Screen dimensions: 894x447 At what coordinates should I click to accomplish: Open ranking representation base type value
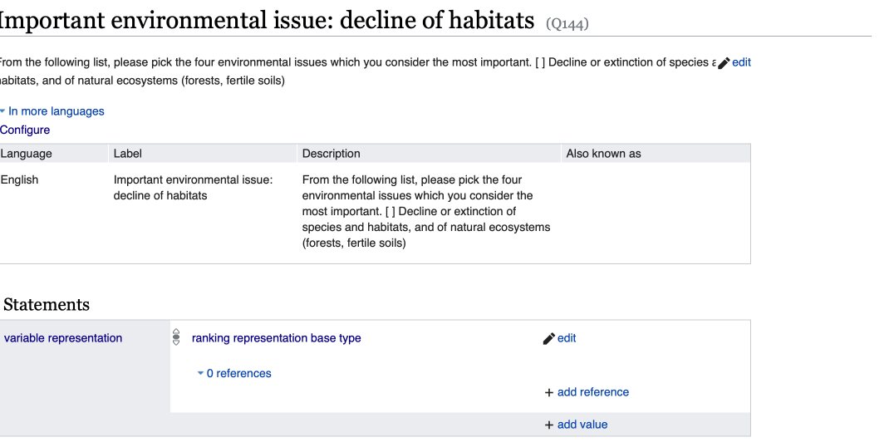coord(276,338)
